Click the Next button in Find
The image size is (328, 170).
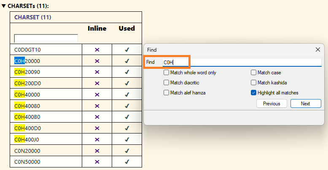[x=306, y=104]
